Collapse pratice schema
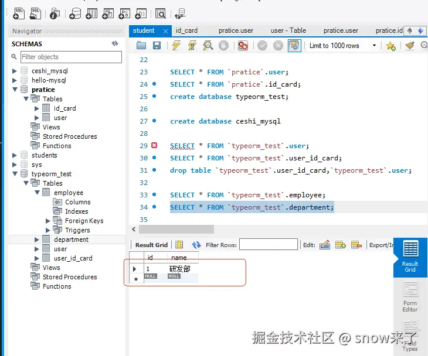 point(15,90)
